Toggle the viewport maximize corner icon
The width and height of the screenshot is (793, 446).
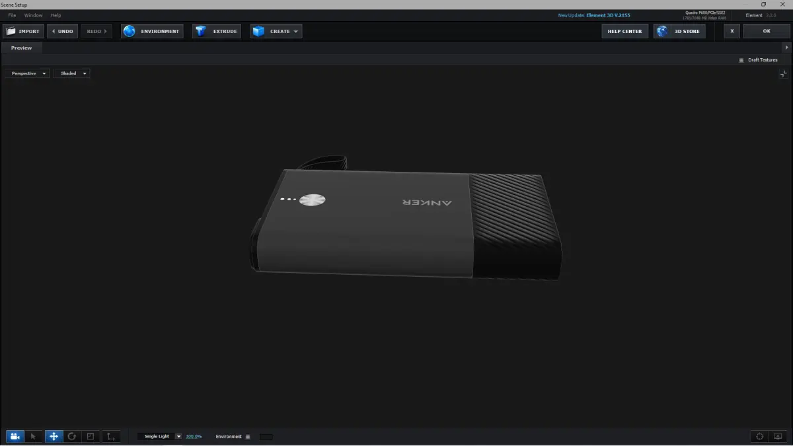784,74
